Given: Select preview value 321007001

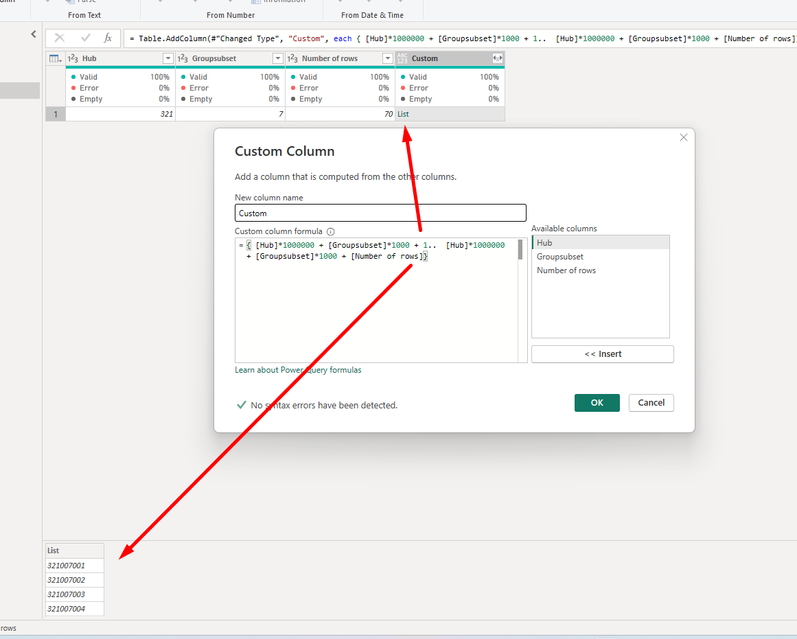Looking at the screenshot, I should click(75, 566).
